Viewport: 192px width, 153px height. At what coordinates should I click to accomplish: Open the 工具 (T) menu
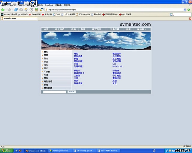click(58, 5)
